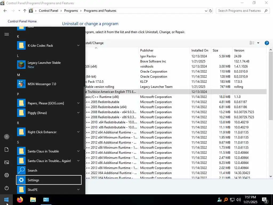Viewport: 273px width, 205px height.
Task: Select the voidtools publisher row
Action: pos(176,66)
